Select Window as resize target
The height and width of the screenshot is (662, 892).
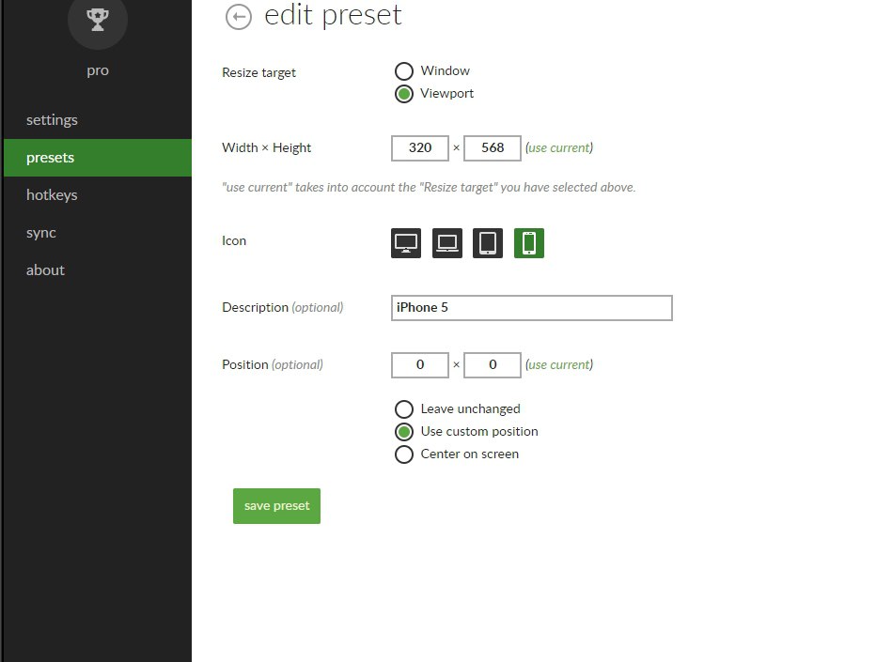click(x=404, y=71)
